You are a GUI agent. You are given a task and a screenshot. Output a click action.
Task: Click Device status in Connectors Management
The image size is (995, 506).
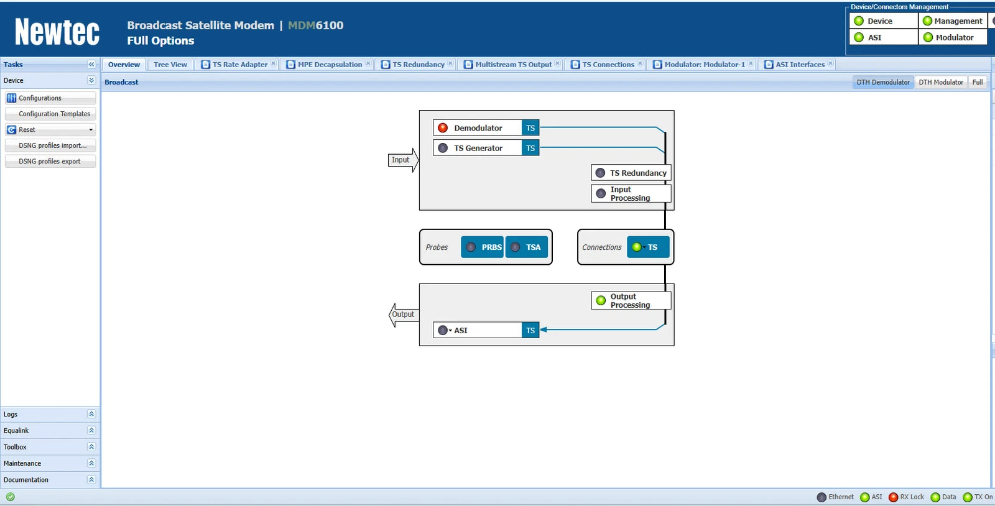coord(884,21)
